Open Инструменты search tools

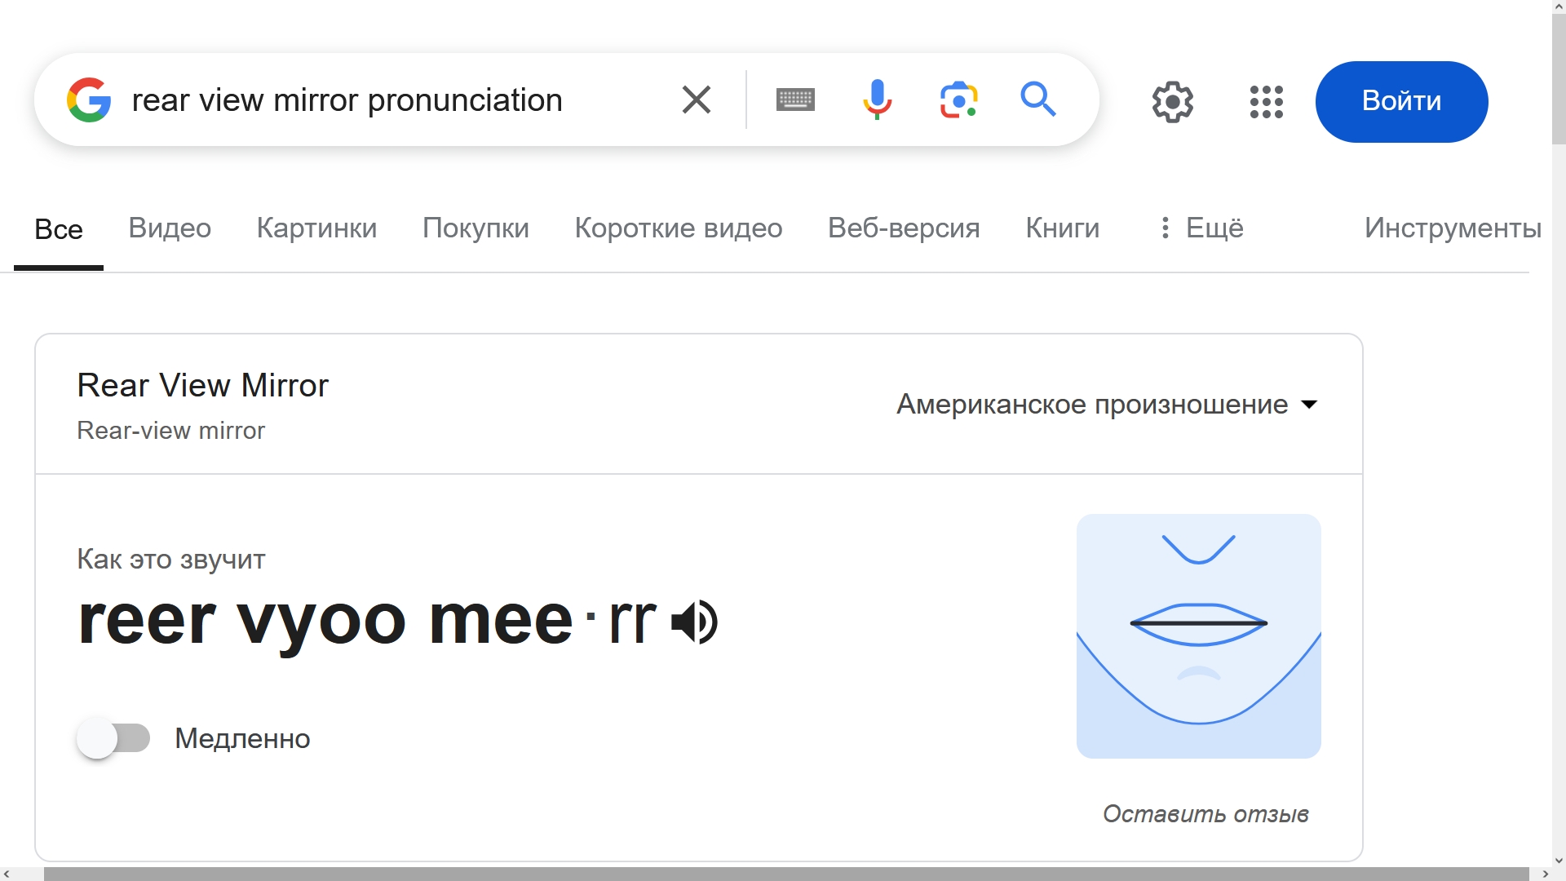[1452, 228]
